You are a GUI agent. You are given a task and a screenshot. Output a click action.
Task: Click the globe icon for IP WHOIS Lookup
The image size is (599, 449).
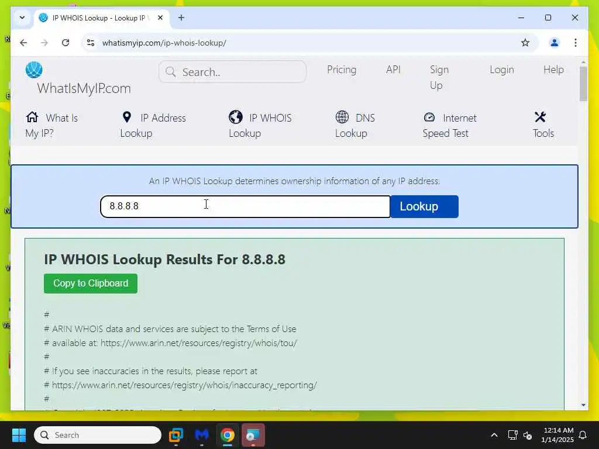pos(236,117)
